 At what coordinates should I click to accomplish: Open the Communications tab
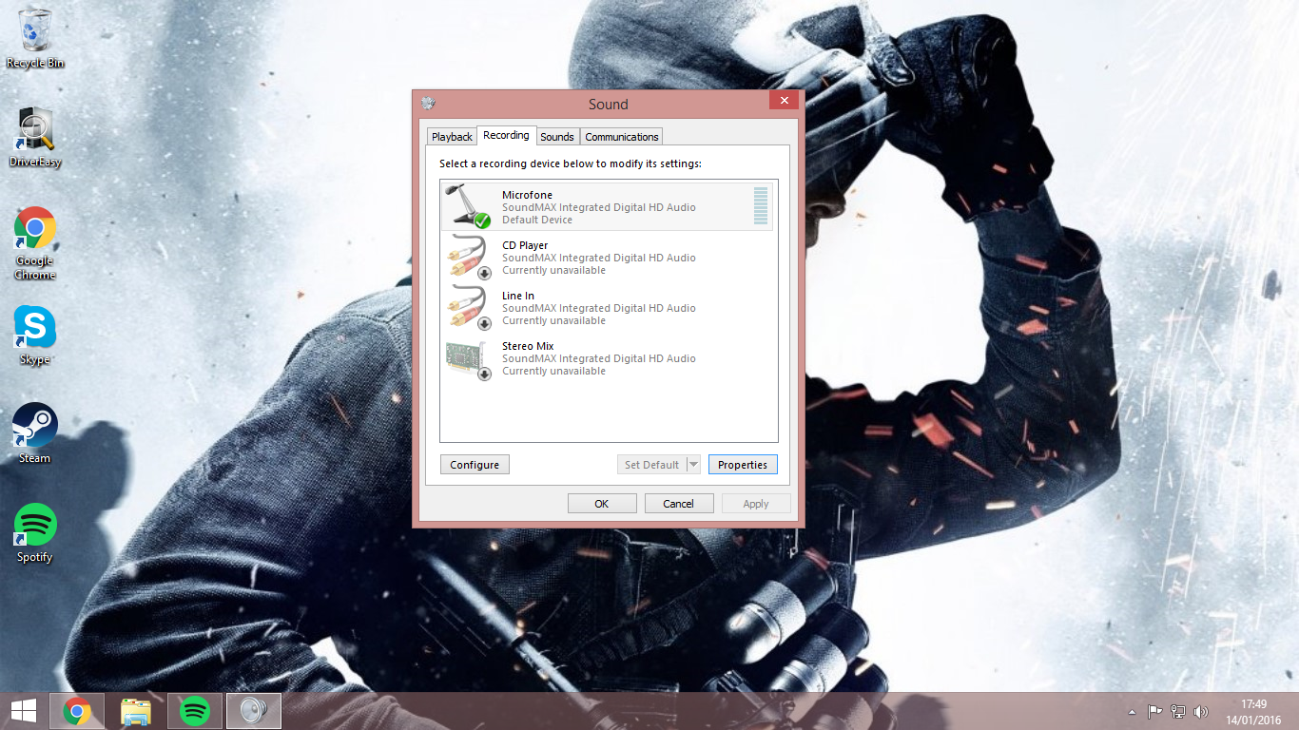[x=622, y=137]
